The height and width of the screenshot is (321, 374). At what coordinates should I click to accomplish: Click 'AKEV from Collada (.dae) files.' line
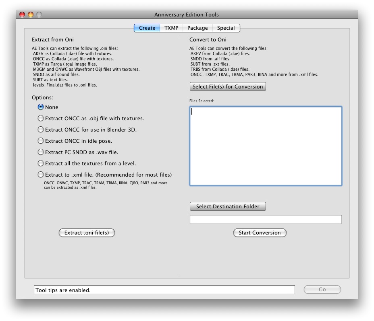pyautogui.click(x=220, y=53)
